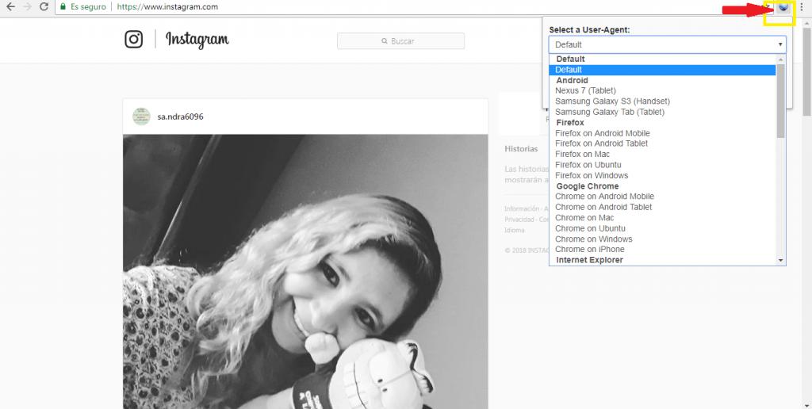Click the Historias heading

521,148
